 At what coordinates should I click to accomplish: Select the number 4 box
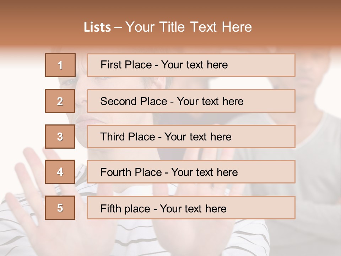point(60,172)
